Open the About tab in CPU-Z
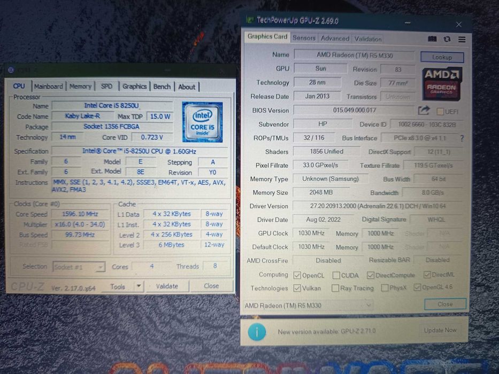Viewport: 499px width, 374px height. tap(187, 87)
